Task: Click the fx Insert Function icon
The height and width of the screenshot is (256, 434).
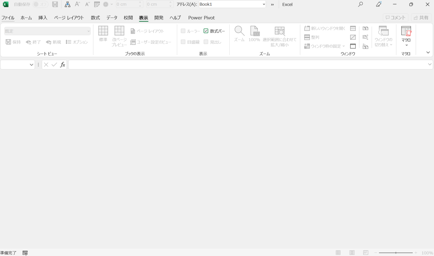Action: click(63, 65)
